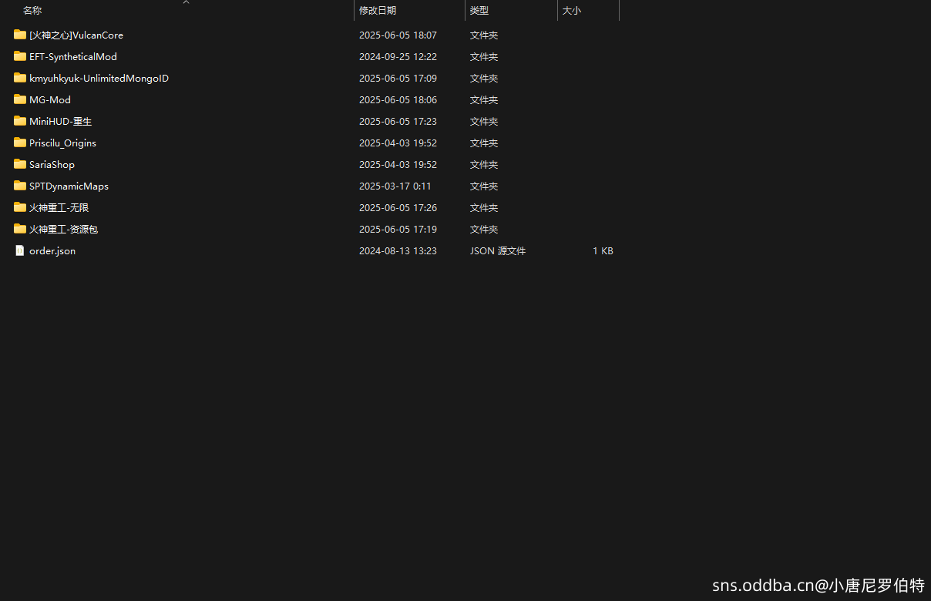Screen dimensions: 931x601
Task: Click the [火神之心]VulcanCore folder icon
Action: 20,35
